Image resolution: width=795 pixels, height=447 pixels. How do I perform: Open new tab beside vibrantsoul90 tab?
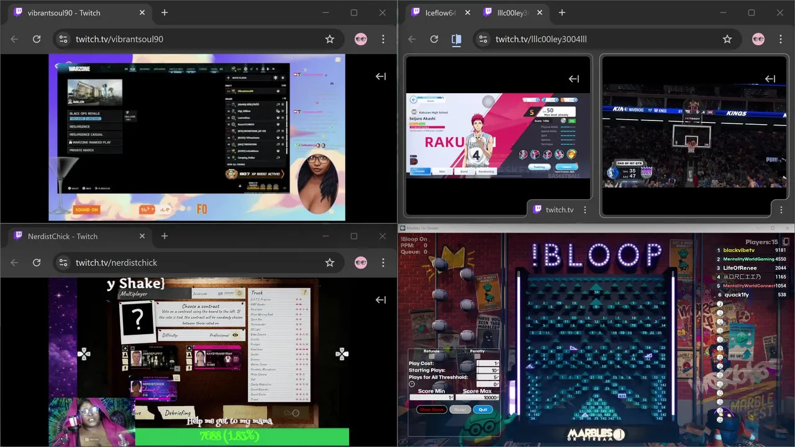(x=165, y=12)
